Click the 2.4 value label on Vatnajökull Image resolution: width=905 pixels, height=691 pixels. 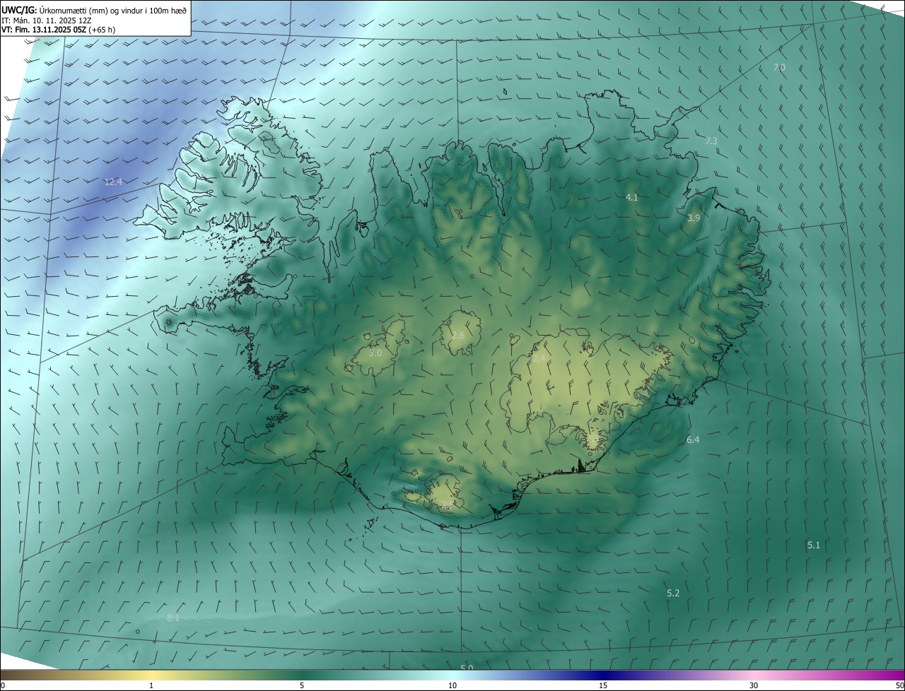(x=539, y=359)
